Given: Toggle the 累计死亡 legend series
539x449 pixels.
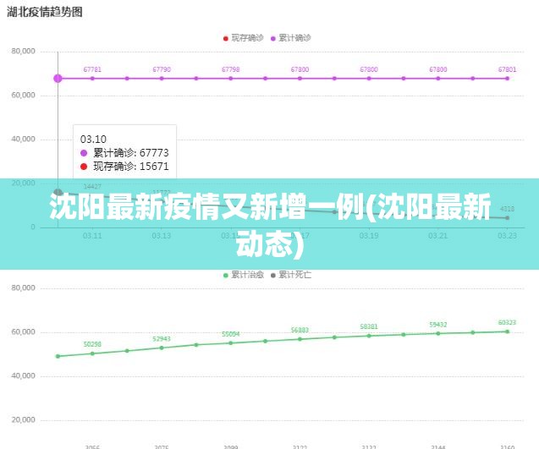Looking at the screenshot, I should click(x=291, y=275).
